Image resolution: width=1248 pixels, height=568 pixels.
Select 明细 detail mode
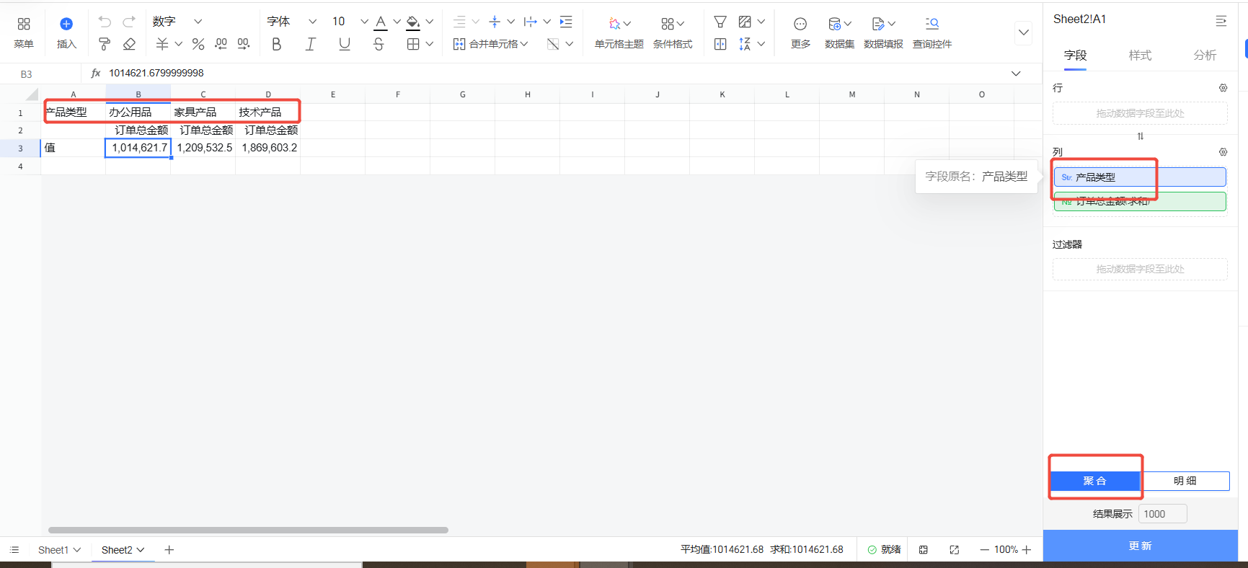point(1185,481)
